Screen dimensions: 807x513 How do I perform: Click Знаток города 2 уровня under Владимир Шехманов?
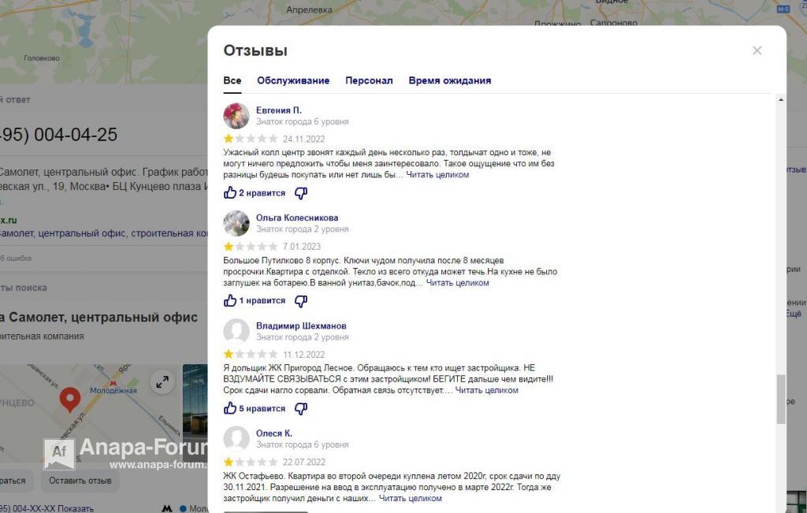coord(302,337)
